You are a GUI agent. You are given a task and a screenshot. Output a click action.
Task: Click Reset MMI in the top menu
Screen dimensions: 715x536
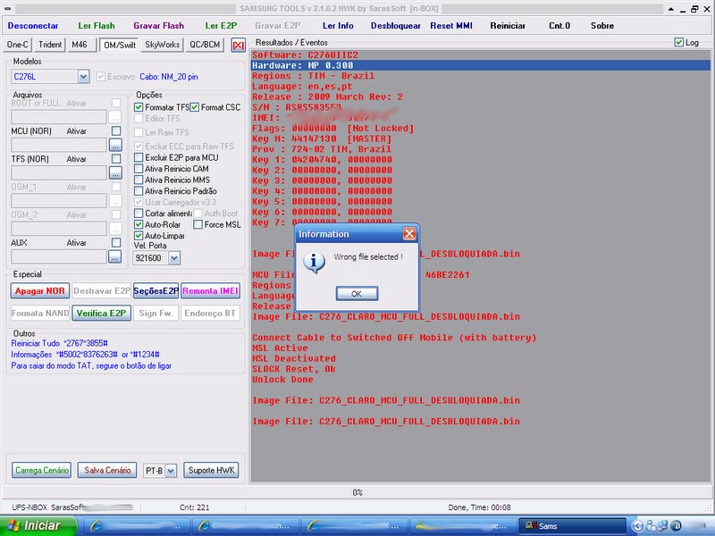tap(451, 26)
